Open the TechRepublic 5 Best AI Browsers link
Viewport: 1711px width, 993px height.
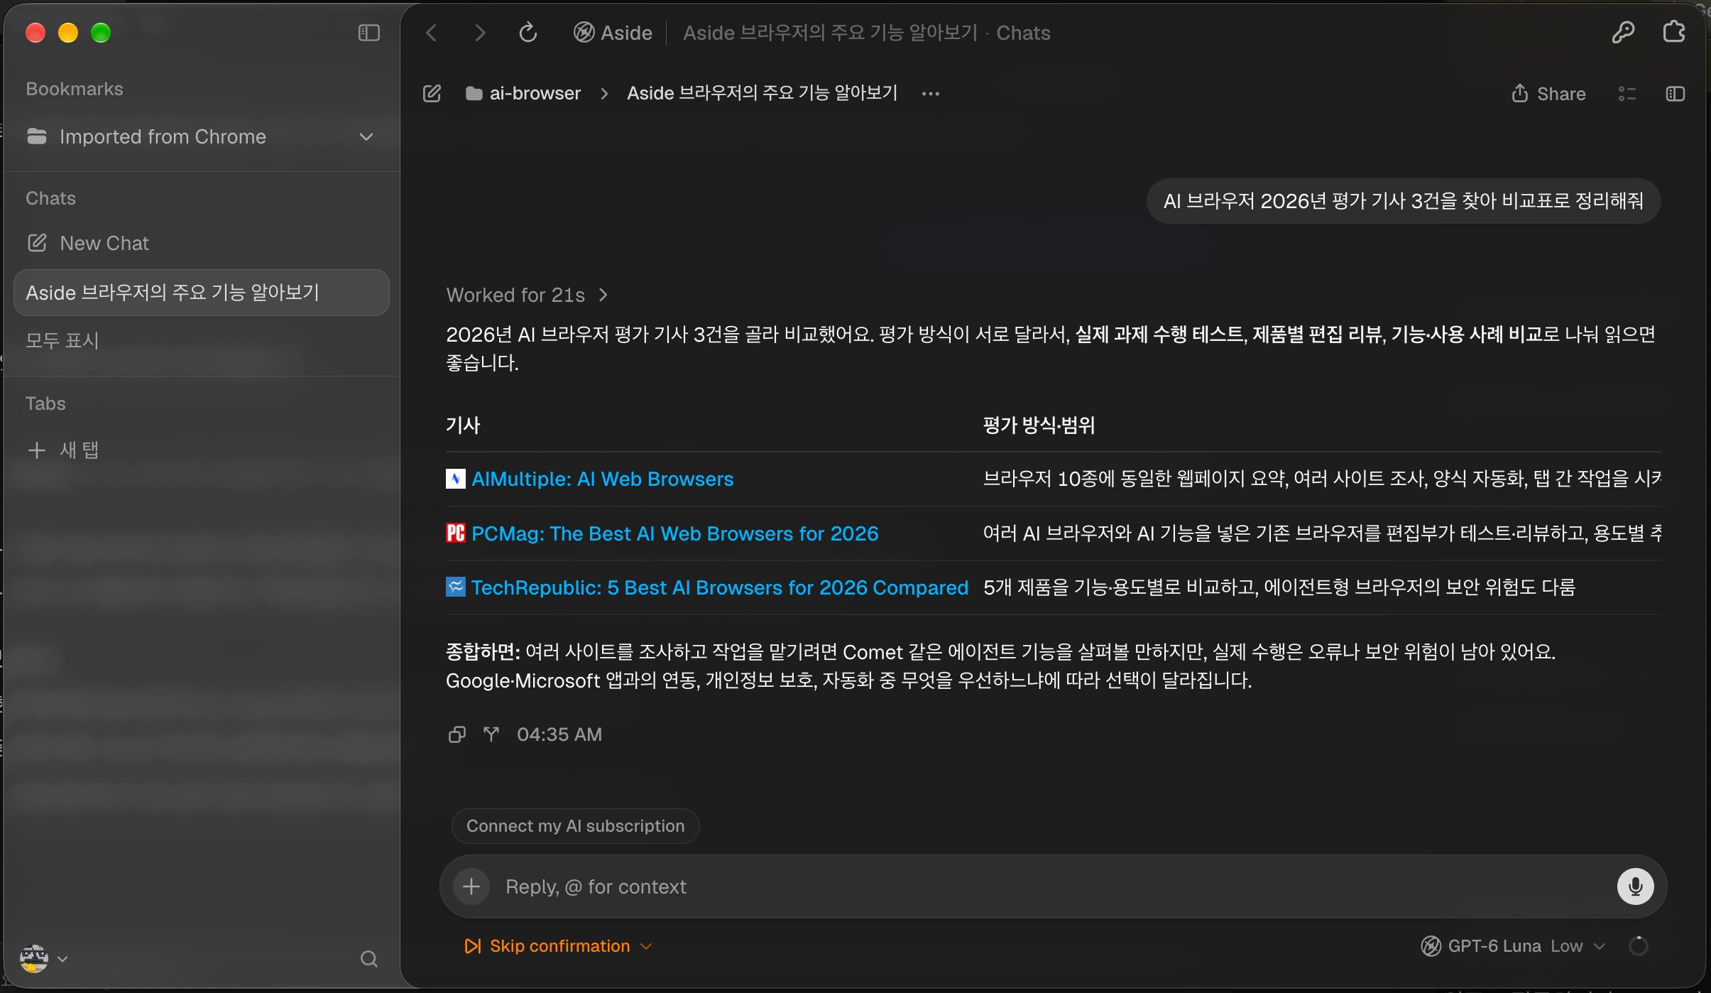pyautogui.click(x=719, y=587)
